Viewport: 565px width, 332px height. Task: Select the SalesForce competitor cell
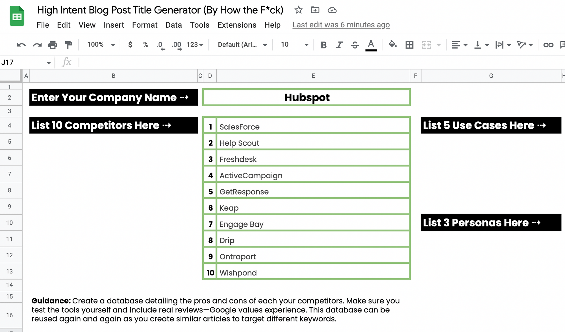click(x=313, y=126)
